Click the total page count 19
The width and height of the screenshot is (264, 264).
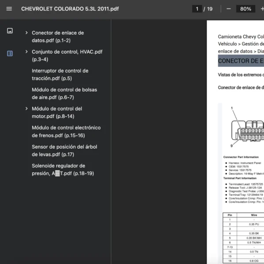click(x=210, y=9)
